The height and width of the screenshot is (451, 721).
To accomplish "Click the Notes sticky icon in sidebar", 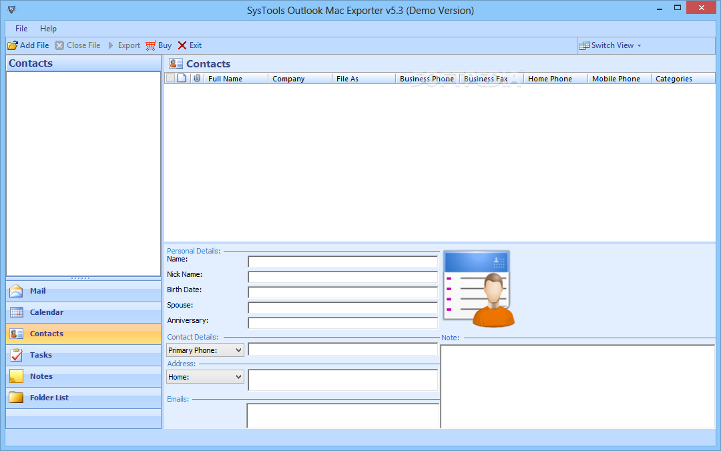I will [x=16, y=376].
